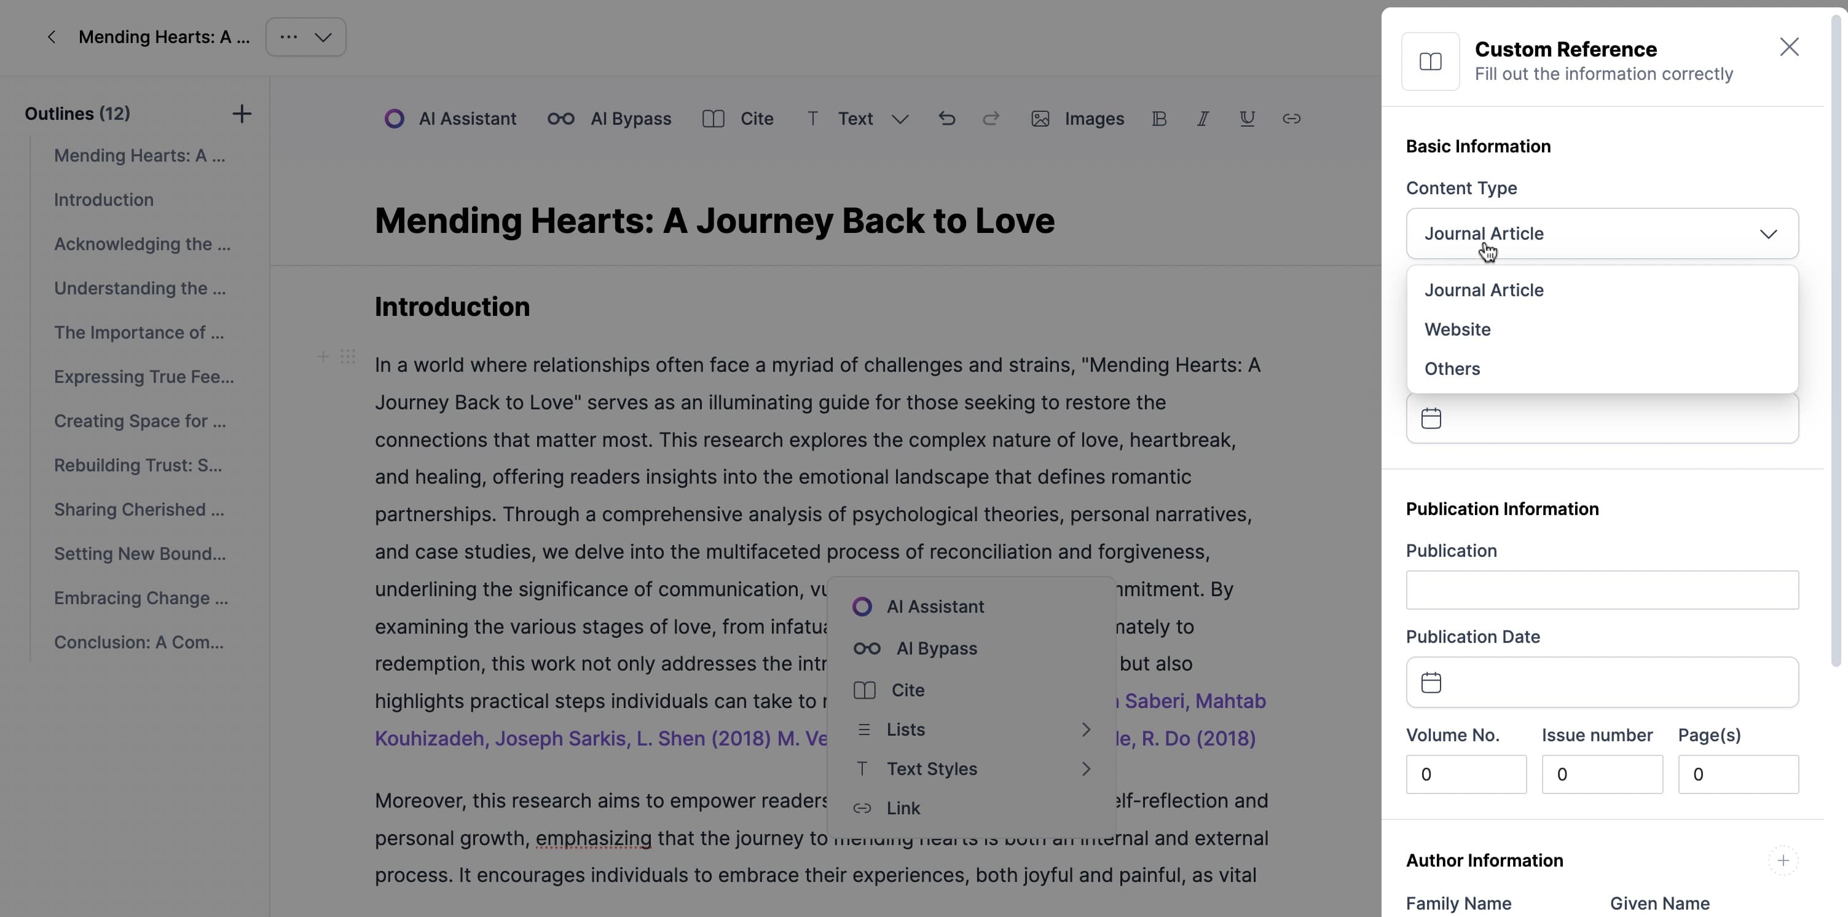Click the paragraph add-block plus icon
This screenshot has height=917, width=1848.
click(323, 356)
